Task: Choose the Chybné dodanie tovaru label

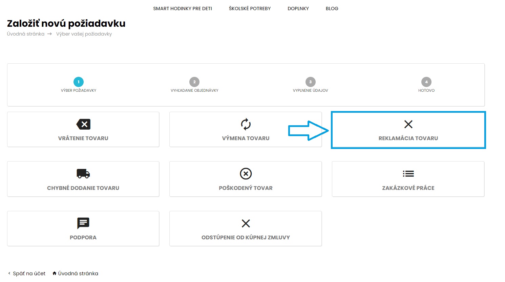Action: pyautogui.click(x=83, y=188)
